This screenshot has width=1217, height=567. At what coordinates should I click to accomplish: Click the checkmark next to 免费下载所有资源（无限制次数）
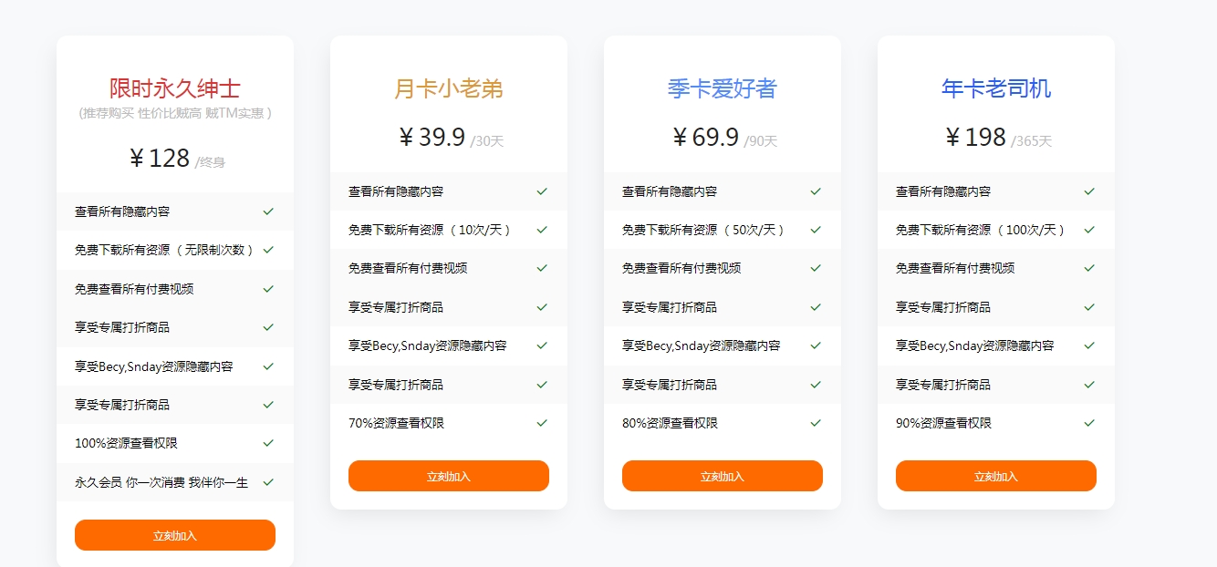point(268,250)
